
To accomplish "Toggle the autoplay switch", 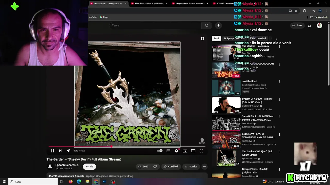I will [x=160, y=151].
